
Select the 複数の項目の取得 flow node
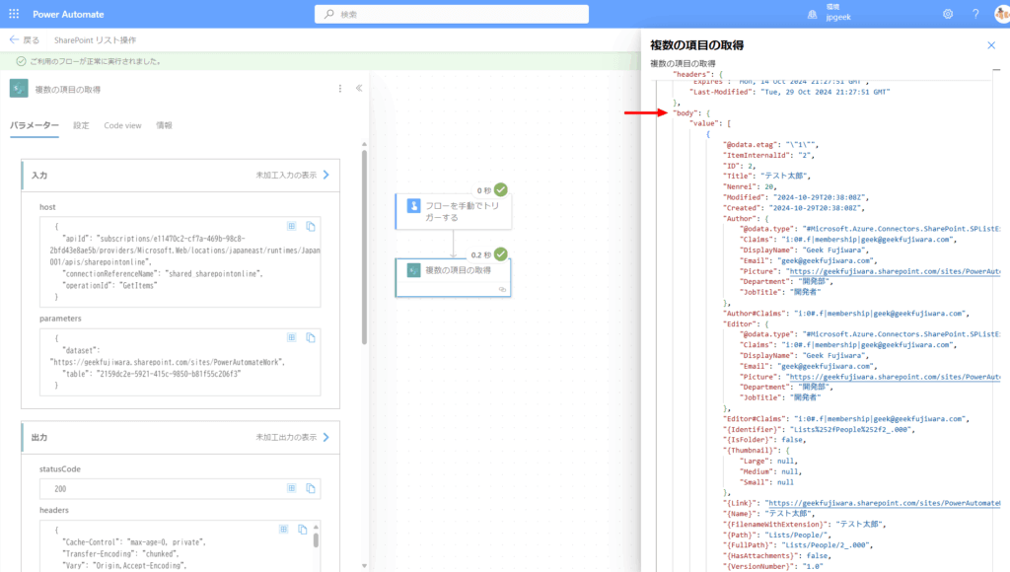454,277
